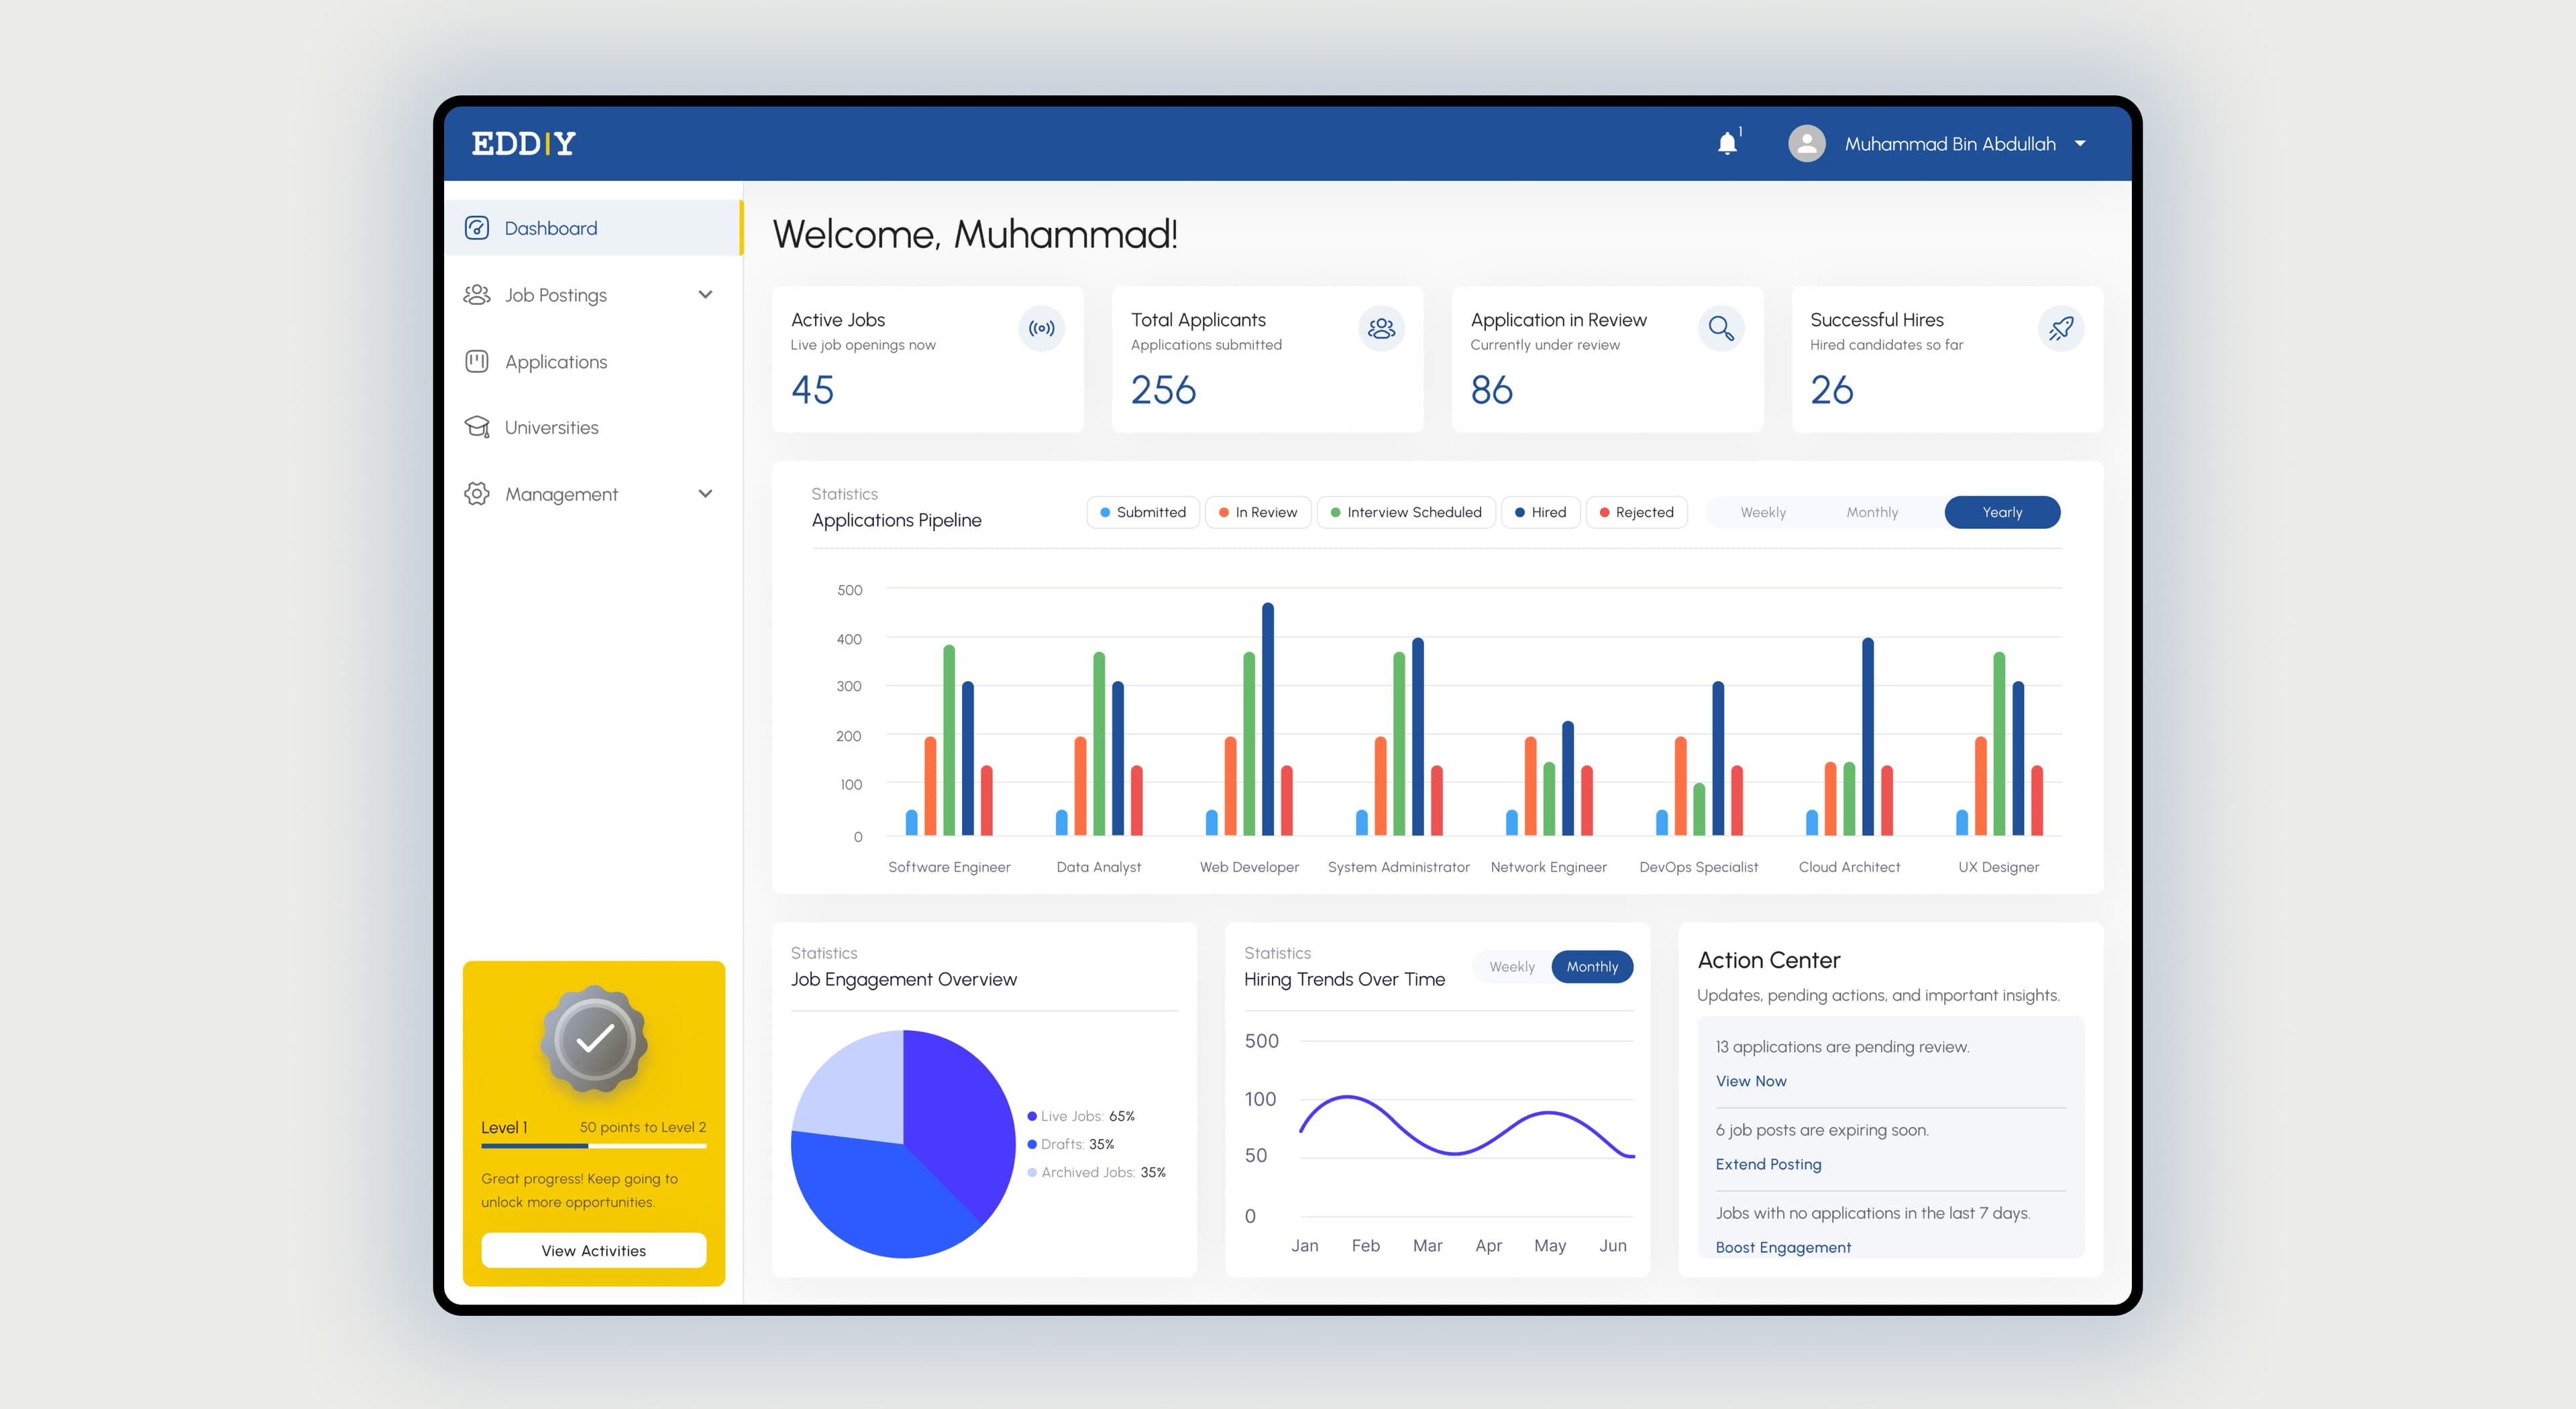Open Job Postings in sidebar

593,295
